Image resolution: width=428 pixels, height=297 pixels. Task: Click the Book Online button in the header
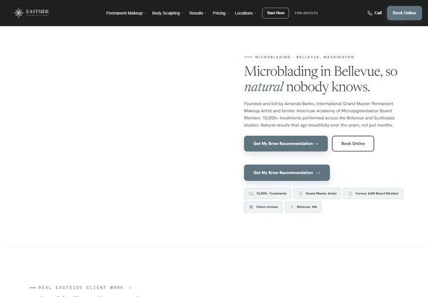point(404,13)
